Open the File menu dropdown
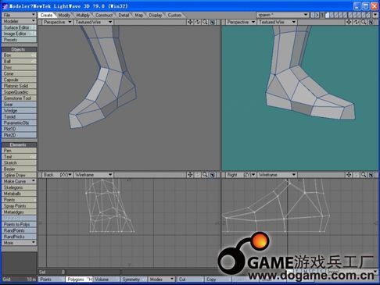The image size is (380, 285). 19,15
